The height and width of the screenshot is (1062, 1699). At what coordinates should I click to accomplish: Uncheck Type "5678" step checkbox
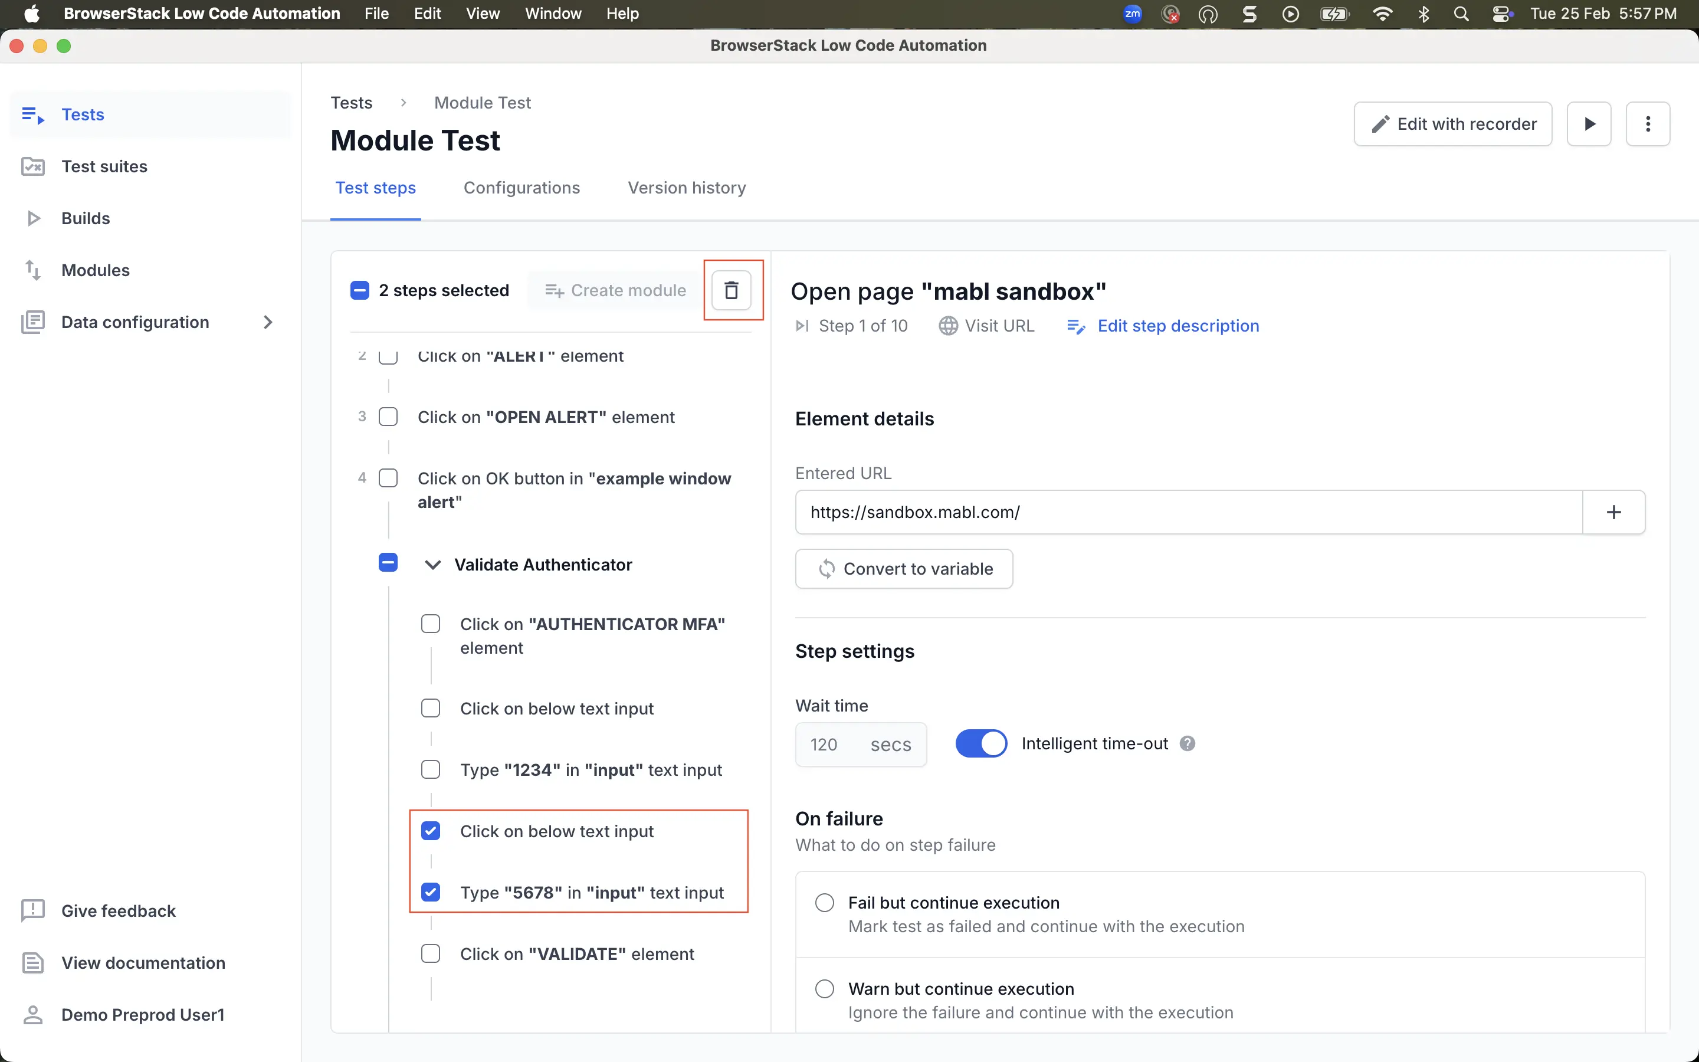(x=431, y=892)
